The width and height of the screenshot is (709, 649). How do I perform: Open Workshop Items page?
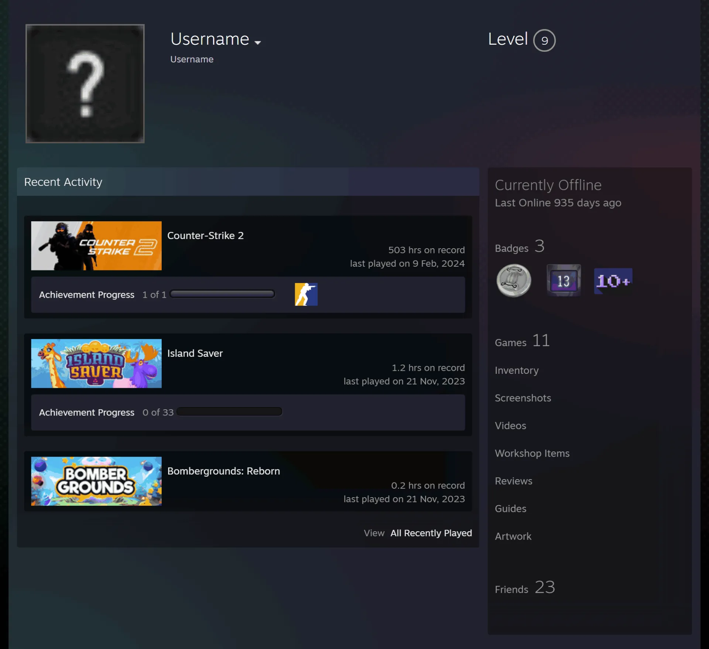532,453
